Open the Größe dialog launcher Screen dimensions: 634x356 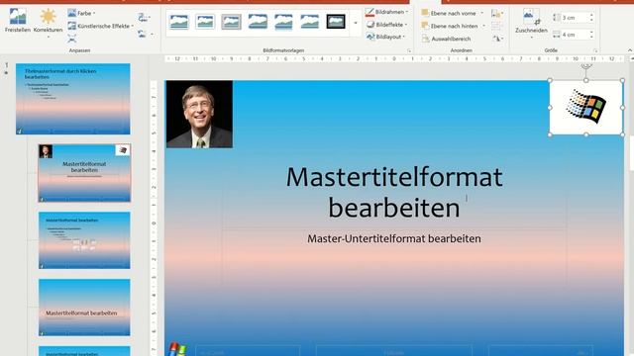(x=595, y=50)
